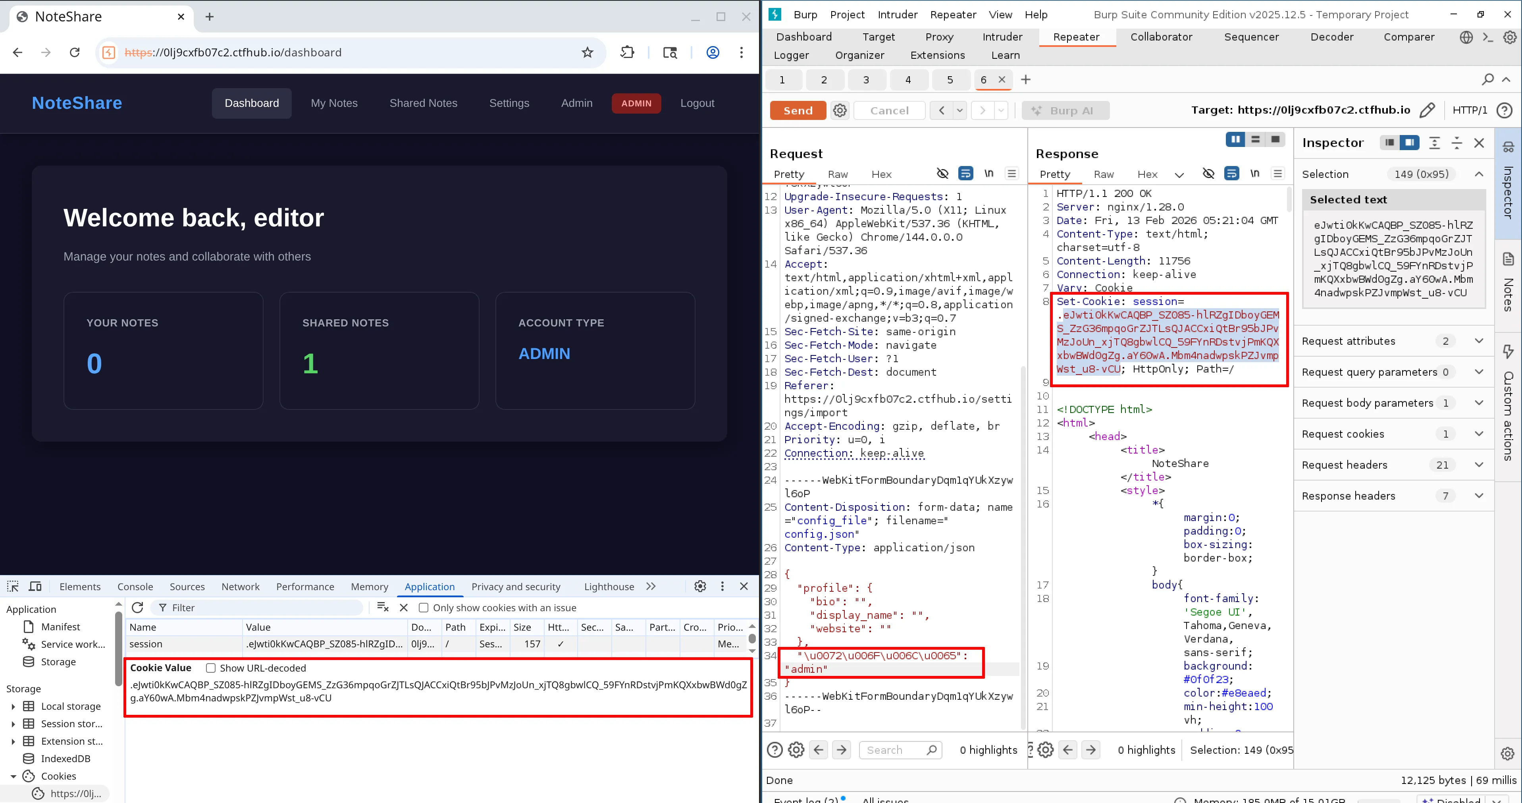Open Repeater request settings gear next to Send

tap(840, 110)
